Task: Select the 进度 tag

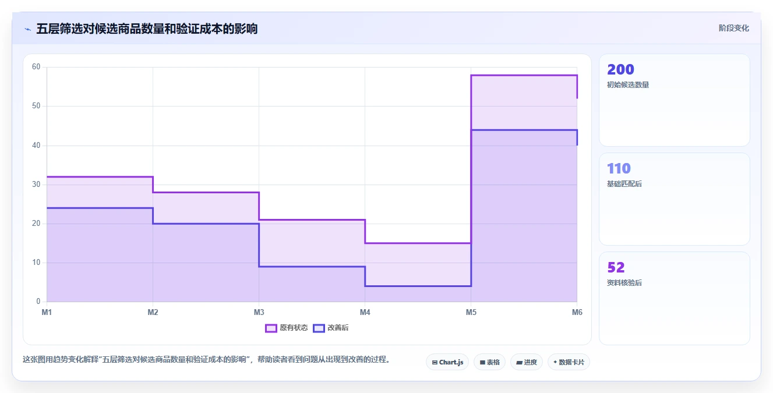Action: (527, 362)
